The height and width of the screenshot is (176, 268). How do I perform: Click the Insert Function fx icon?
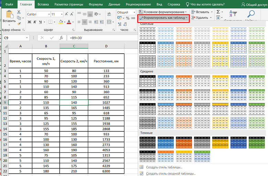tap(61, 38)
